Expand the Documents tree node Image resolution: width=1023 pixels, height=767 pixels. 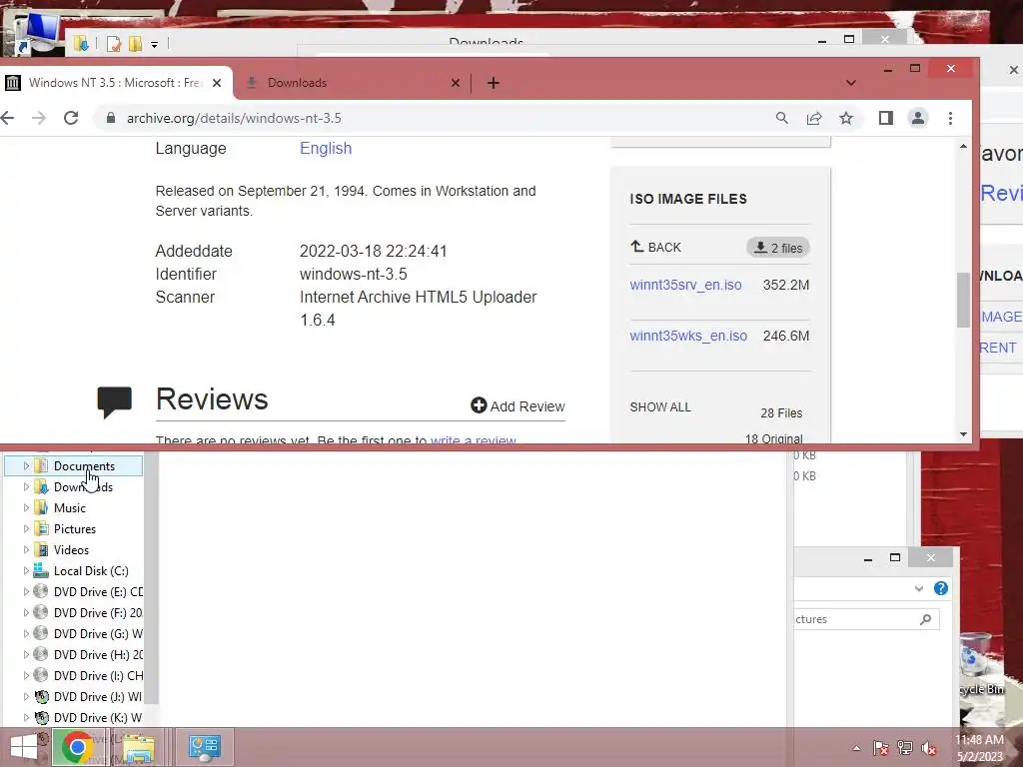(x=26, y=466)
